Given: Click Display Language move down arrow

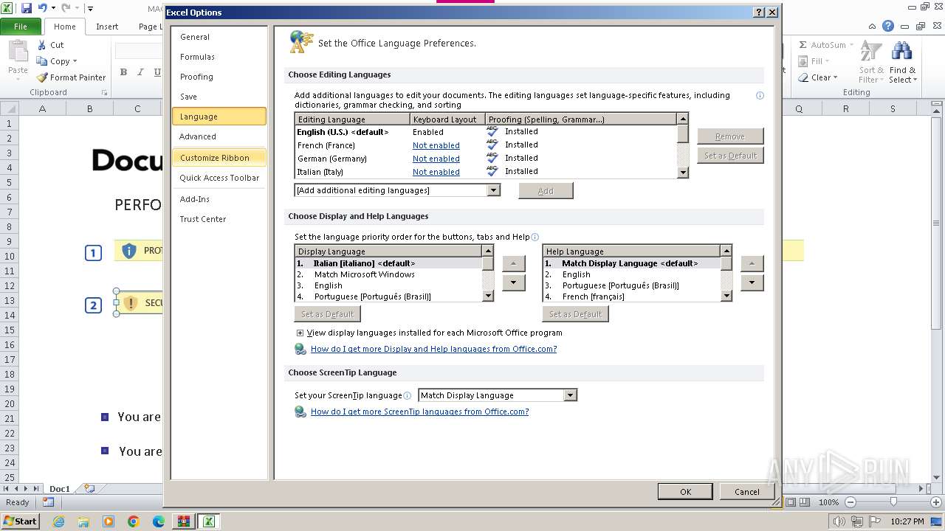Looking at the screenshot, I should click(513, 282).
